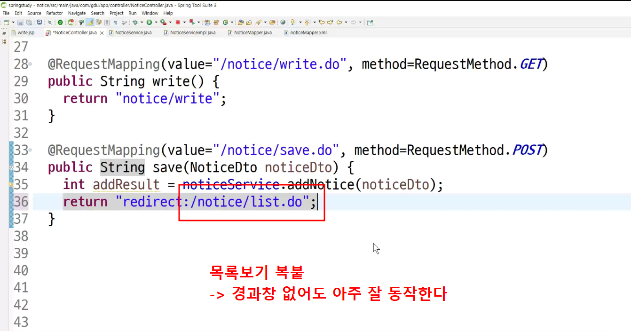
Task: Click line number 40 in gutter
Action: (21, 271)
